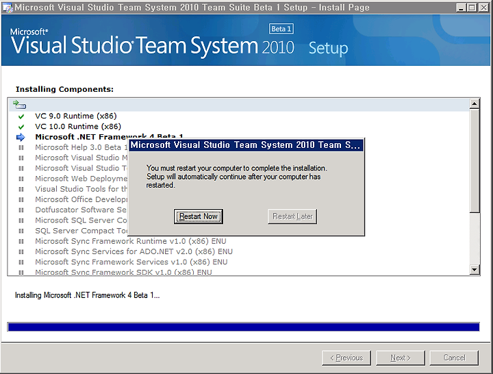Click the installer icon in the list header row
The height and width of the screenshot is (374, 493).
coord(19,104)
